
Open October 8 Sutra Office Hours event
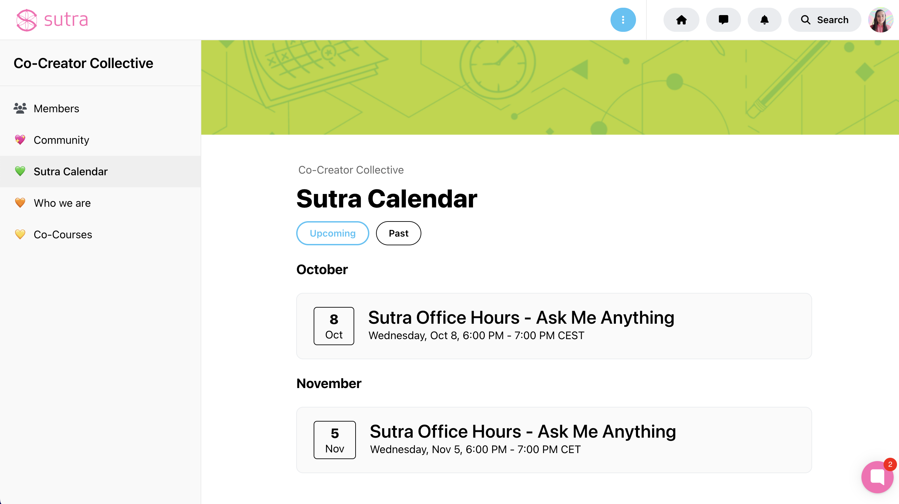[x=521, y=318]
